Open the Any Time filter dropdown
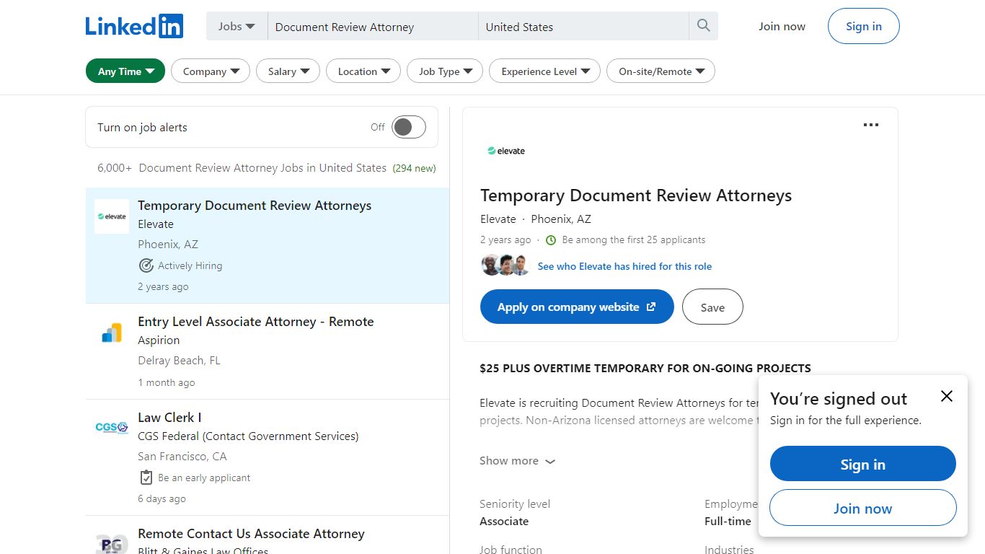The image size is (985, 554). click(125, 71)
